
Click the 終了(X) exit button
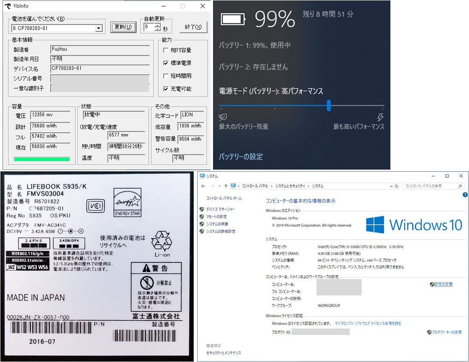pyautogui.click(x=193, y=27)
